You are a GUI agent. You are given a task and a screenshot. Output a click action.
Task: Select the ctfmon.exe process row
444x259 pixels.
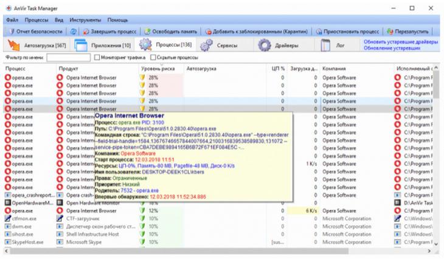(x=218, y=218)
